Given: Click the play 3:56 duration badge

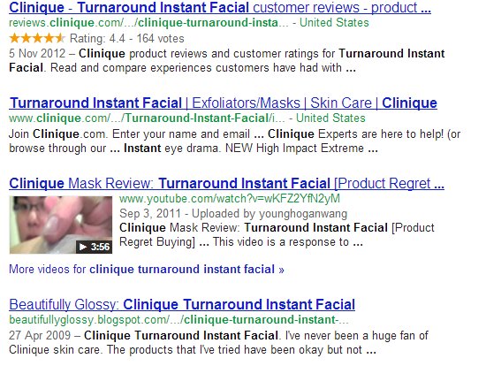Looking at the screenshot, I should (94, 247).
